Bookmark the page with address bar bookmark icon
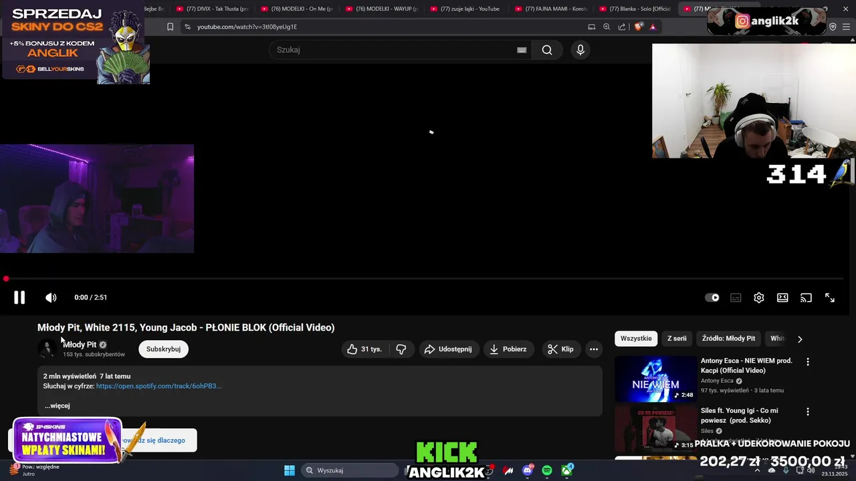This screenshot has height=481, width=856. tap(170, 27)
